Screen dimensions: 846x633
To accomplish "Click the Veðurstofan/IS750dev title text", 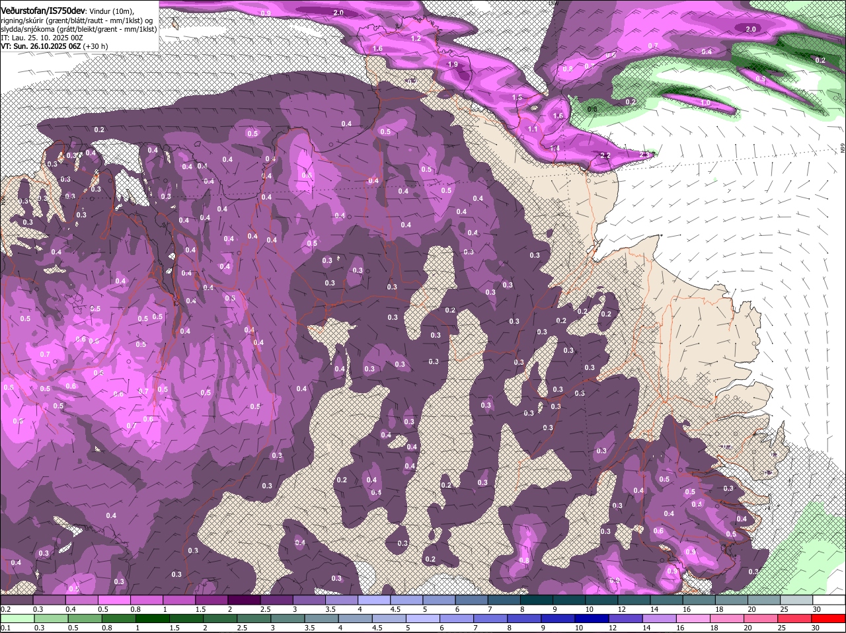I will point(42,11).
